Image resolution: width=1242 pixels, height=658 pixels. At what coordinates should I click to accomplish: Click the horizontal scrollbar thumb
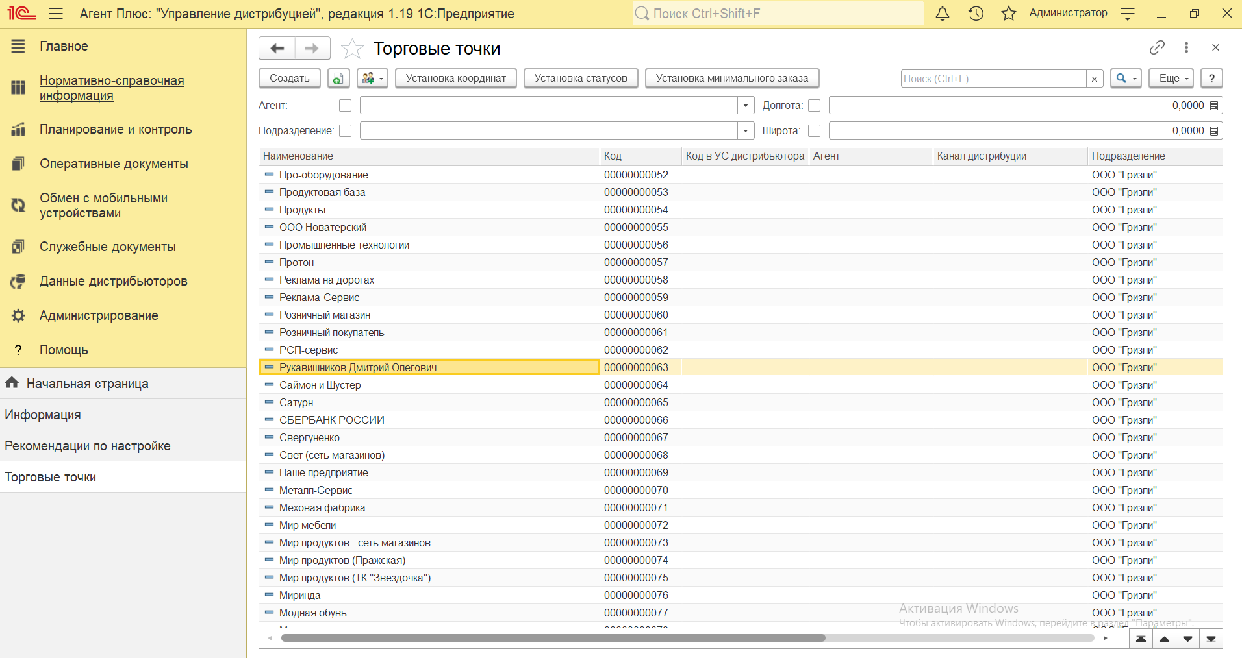tap(553, 638)
